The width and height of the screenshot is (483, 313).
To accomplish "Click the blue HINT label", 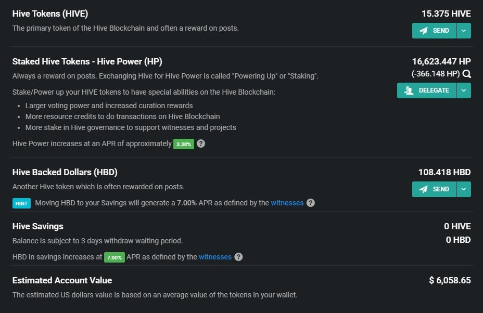I will coord(21,203).
